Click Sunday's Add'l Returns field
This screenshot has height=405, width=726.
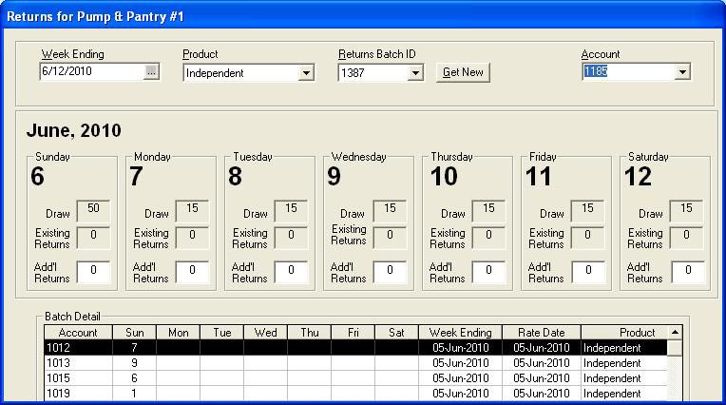tap(93, 272)
